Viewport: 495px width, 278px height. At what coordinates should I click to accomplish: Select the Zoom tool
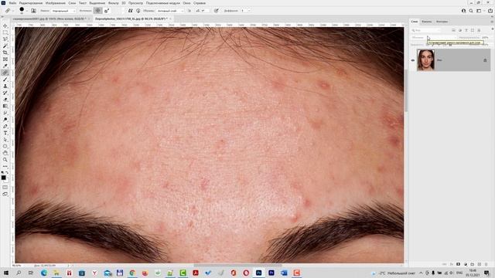tap(5, 160)
